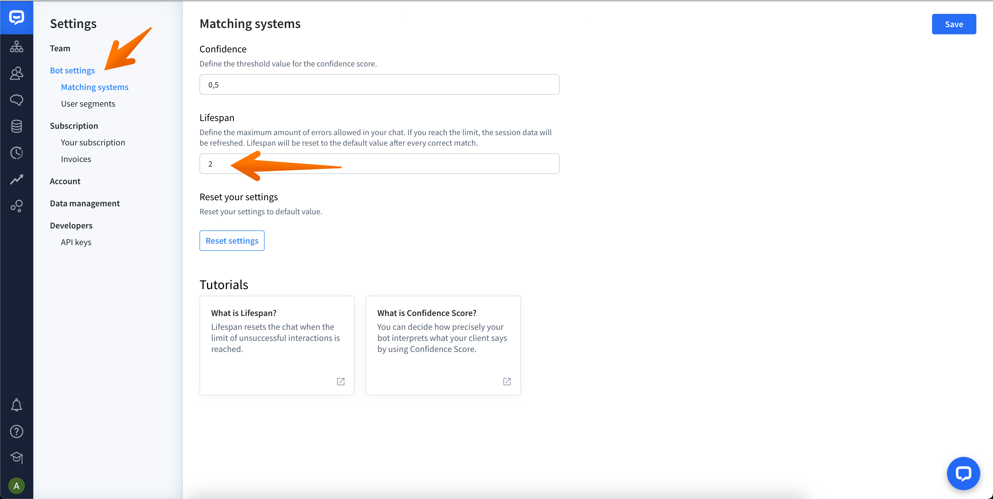Focus the Confidence threshold input field

click(379, 85)
